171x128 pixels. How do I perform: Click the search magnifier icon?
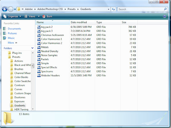(165, 9)
